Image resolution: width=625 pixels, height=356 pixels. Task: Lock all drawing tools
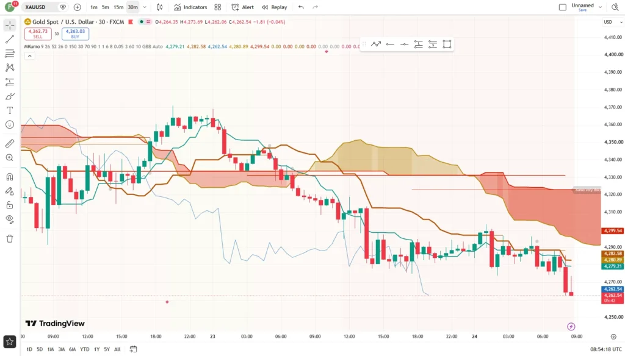[x=10, y=205]
